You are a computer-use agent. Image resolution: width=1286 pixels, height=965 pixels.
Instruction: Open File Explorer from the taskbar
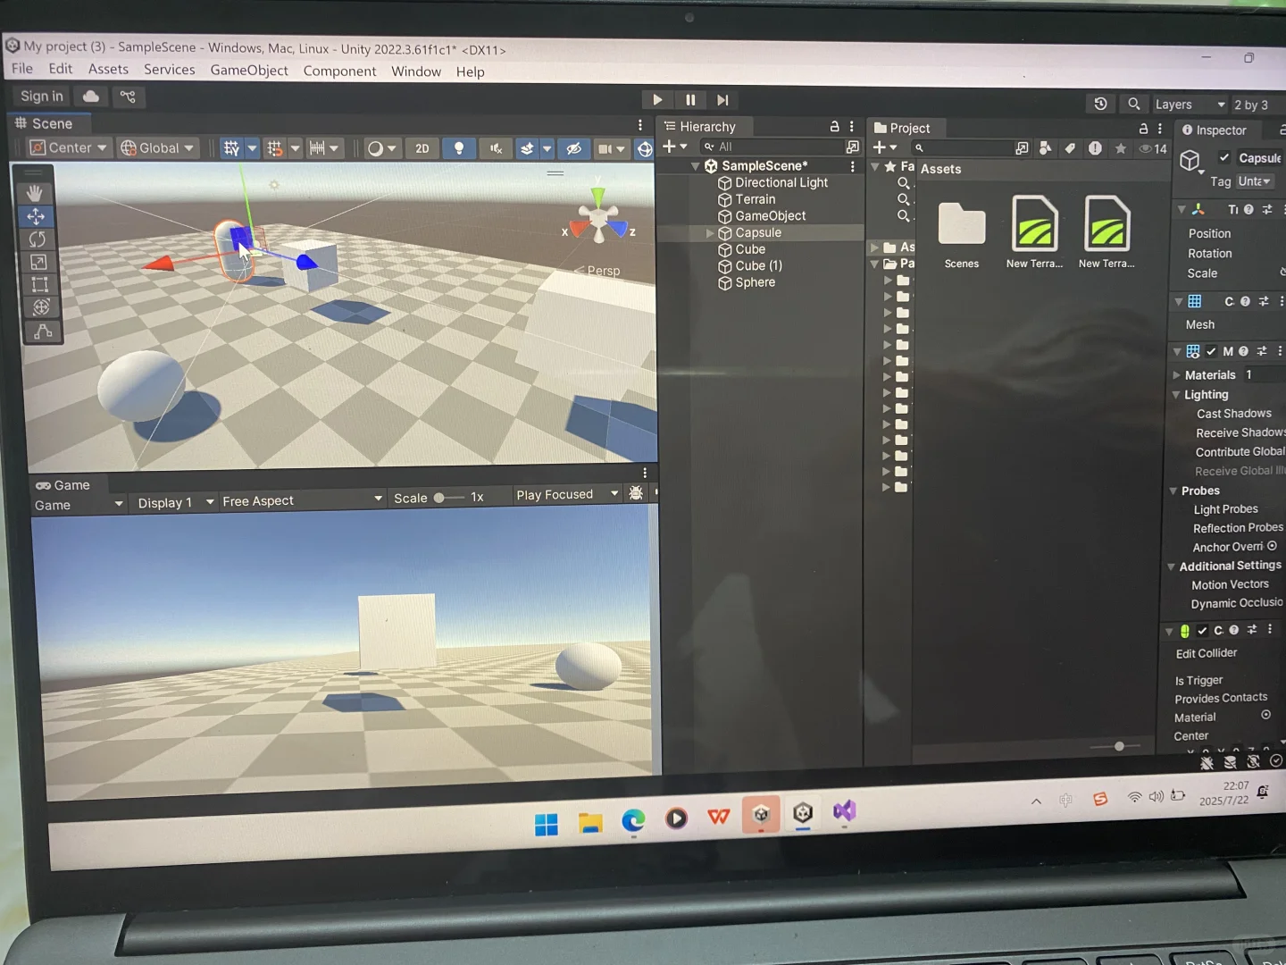point(590,822)
